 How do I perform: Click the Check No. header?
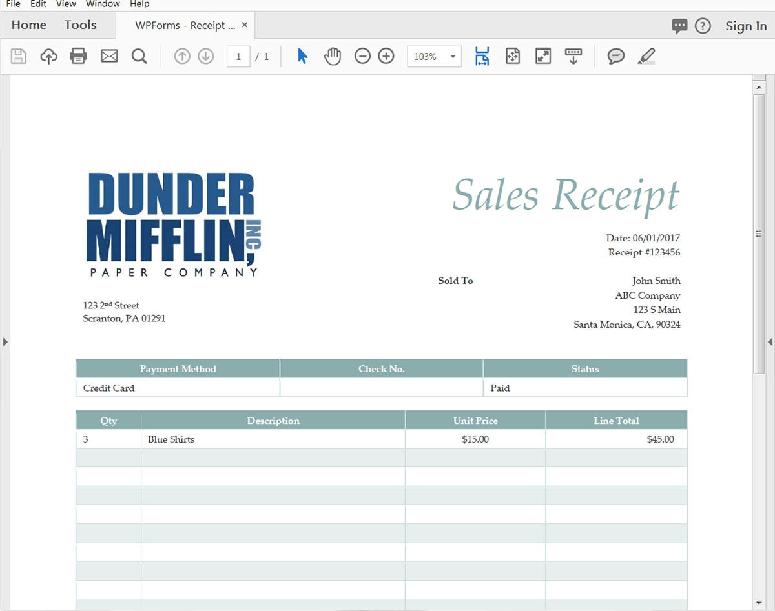(382, 369)
